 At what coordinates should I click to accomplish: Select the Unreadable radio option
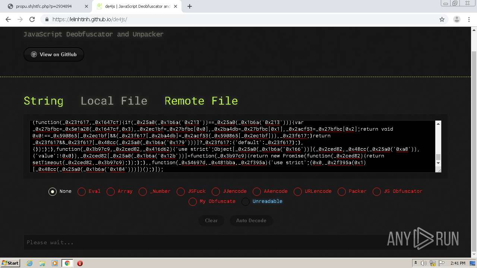(x=246, y=201)
